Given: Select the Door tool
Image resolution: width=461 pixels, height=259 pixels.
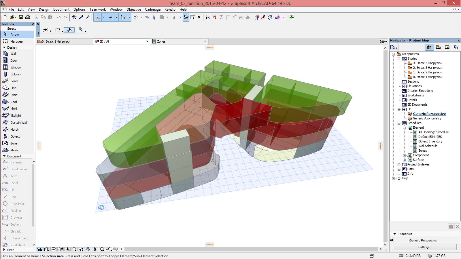Looking at the screenshot, I should pyautogui.click(x=17, y=60).
